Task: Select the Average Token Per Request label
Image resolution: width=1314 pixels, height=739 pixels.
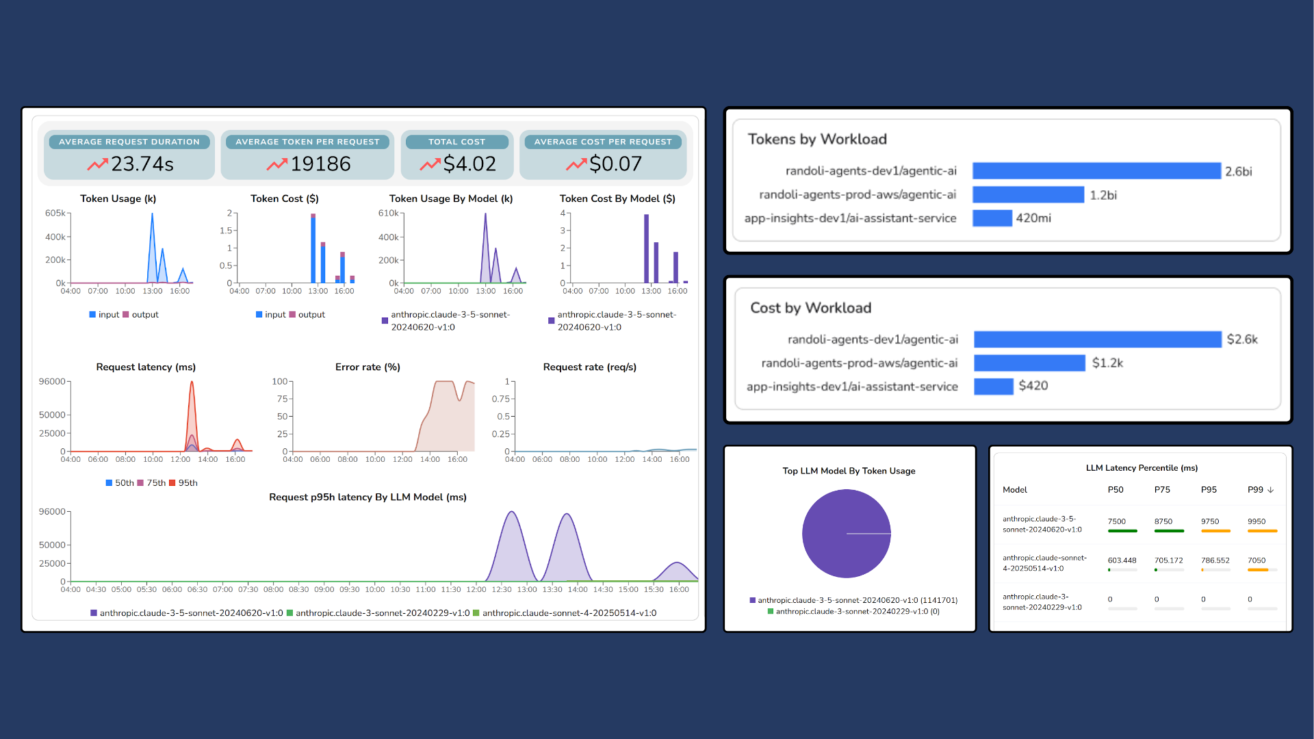Action: point(307,142)
